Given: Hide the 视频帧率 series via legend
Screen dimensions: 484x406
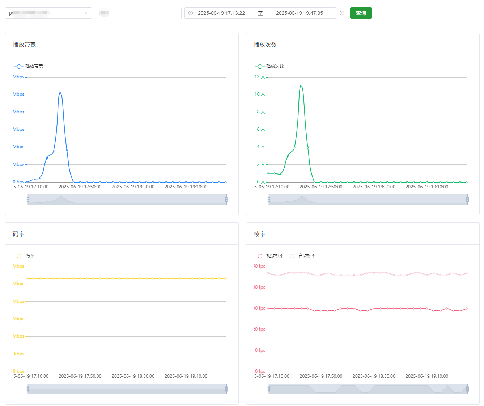Looking at the screenshot, I should point(270,256).
